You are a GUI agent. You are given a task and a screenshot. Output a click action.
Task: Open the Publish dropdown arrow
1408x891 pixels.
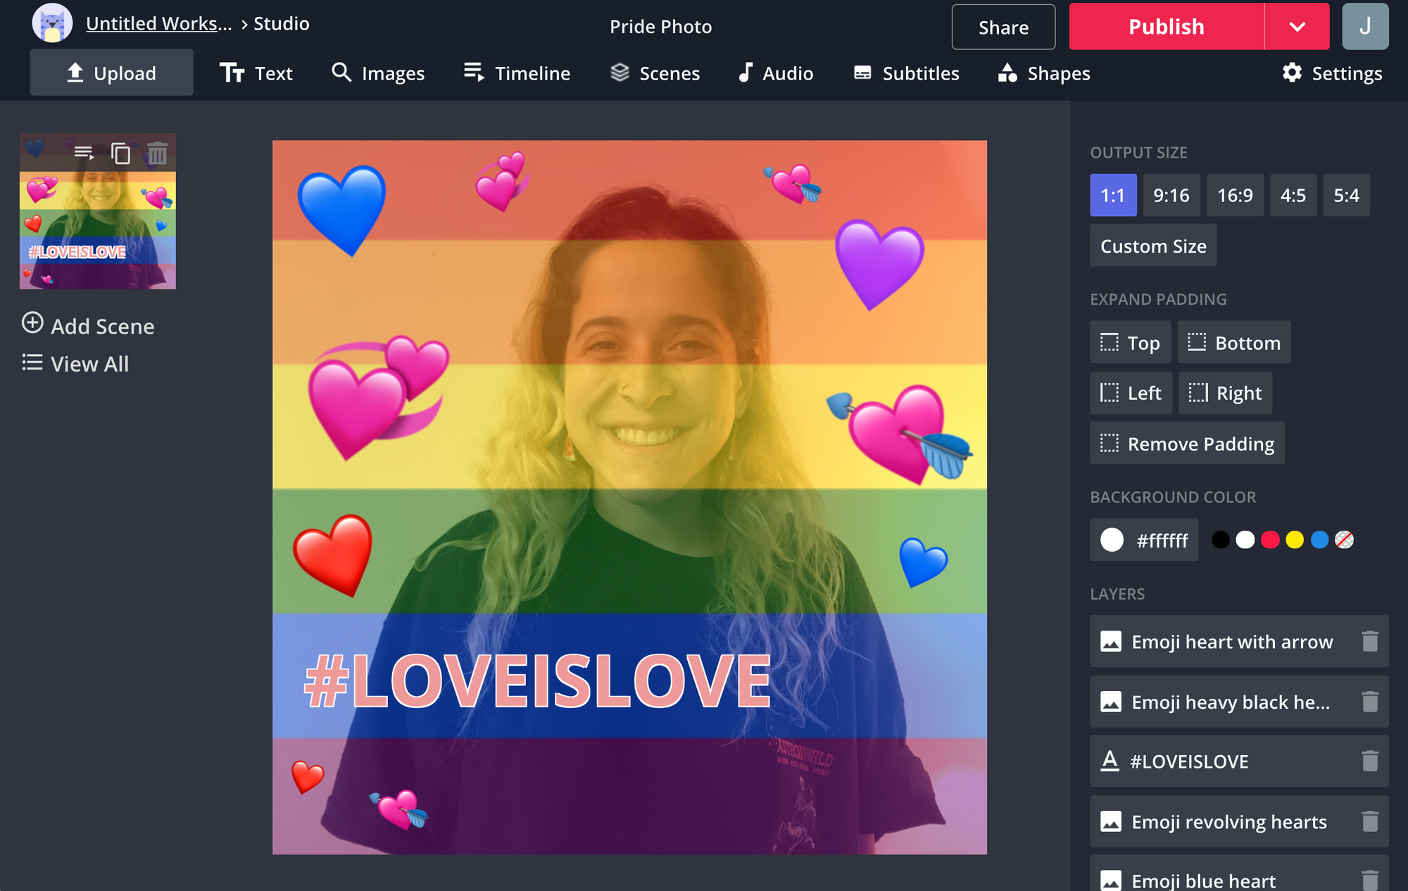click(1297, 27)
